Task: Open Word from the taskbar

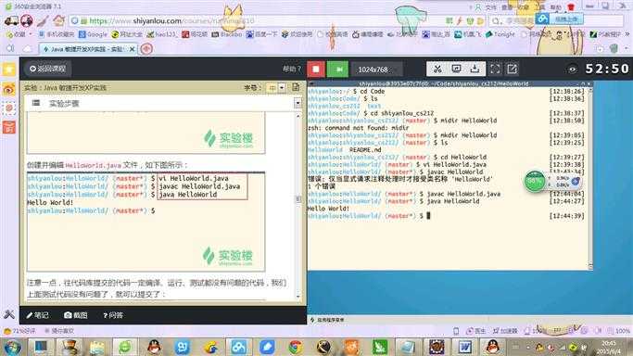Action: (x=464, y=347)
